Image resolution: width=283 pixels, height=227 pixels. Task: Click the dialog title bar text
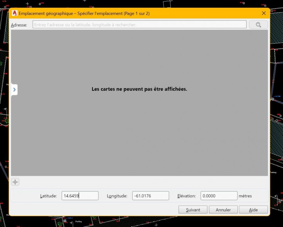click(x=84, y=13)
